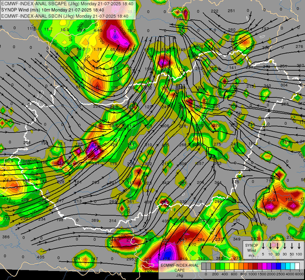Click the SBCAPE title line at top
Viewport: 305px width, 280px height.
pyautogui.click(x=67, y=4)
